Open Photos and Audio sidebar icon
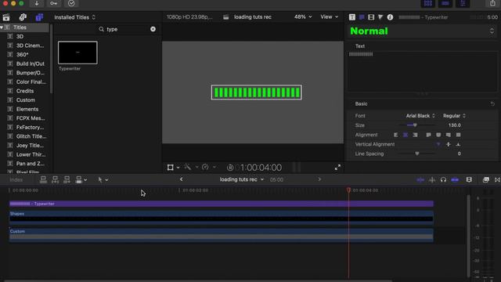 click(x=23, y=17)
